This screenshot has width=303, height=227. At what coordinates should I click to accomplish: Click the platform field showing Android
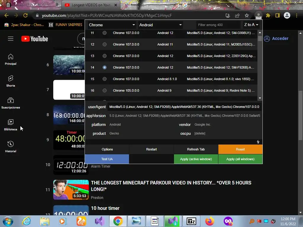pyautogui.click(x=142, y=124)
